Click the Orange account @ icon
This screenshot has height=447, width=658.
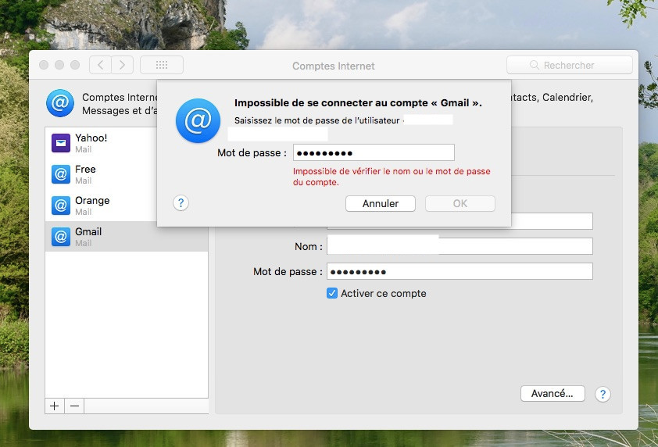(x=61, y=206)
